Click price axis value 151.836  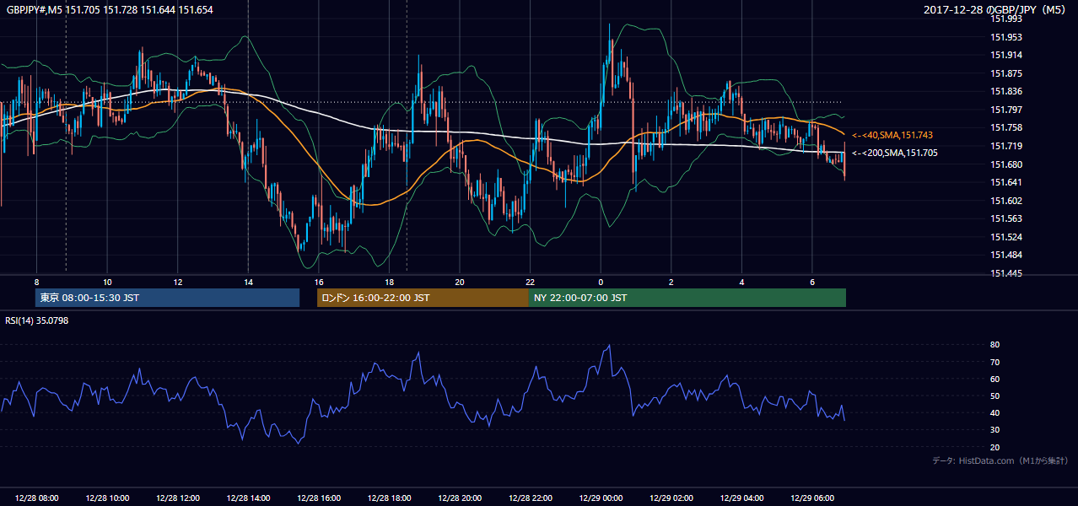point(1006,92)
